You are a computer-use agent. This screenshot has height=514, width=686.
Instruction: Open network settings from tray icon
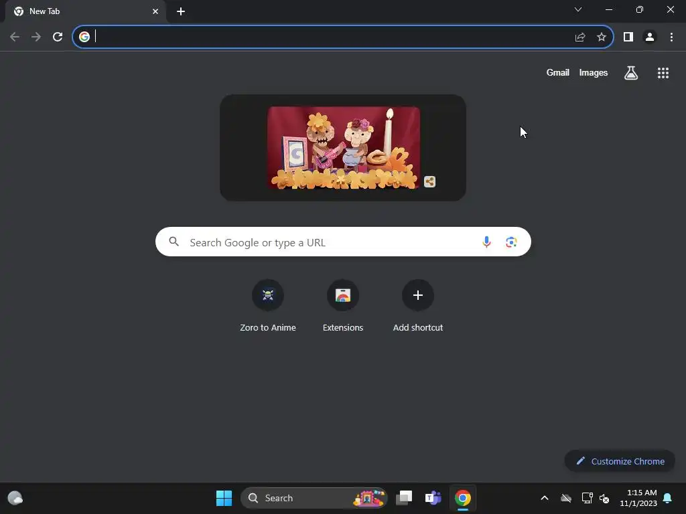point(587,498)
